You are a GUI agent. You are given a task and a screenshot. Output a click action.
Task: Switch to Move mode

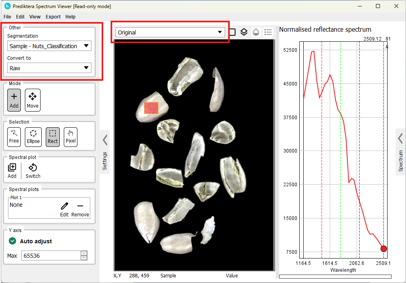point(32,100)
